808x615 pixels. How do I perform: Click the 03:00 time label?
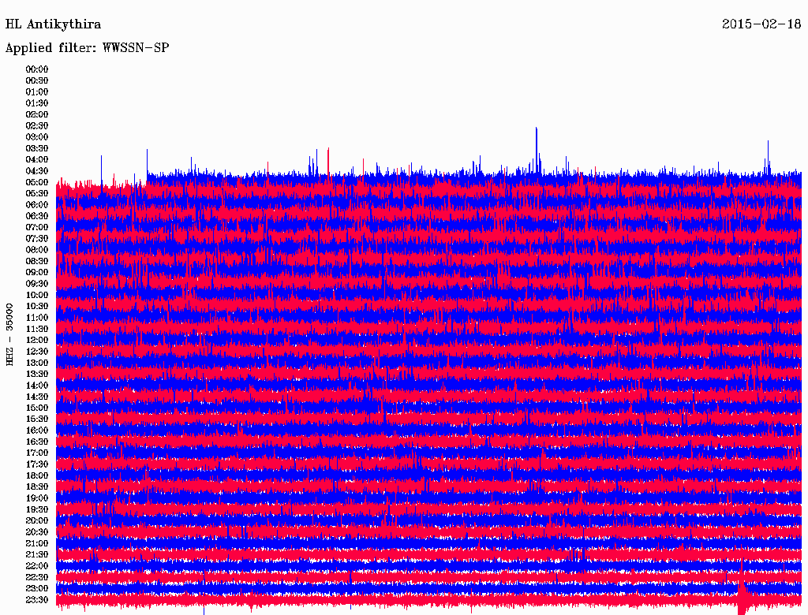37,137
